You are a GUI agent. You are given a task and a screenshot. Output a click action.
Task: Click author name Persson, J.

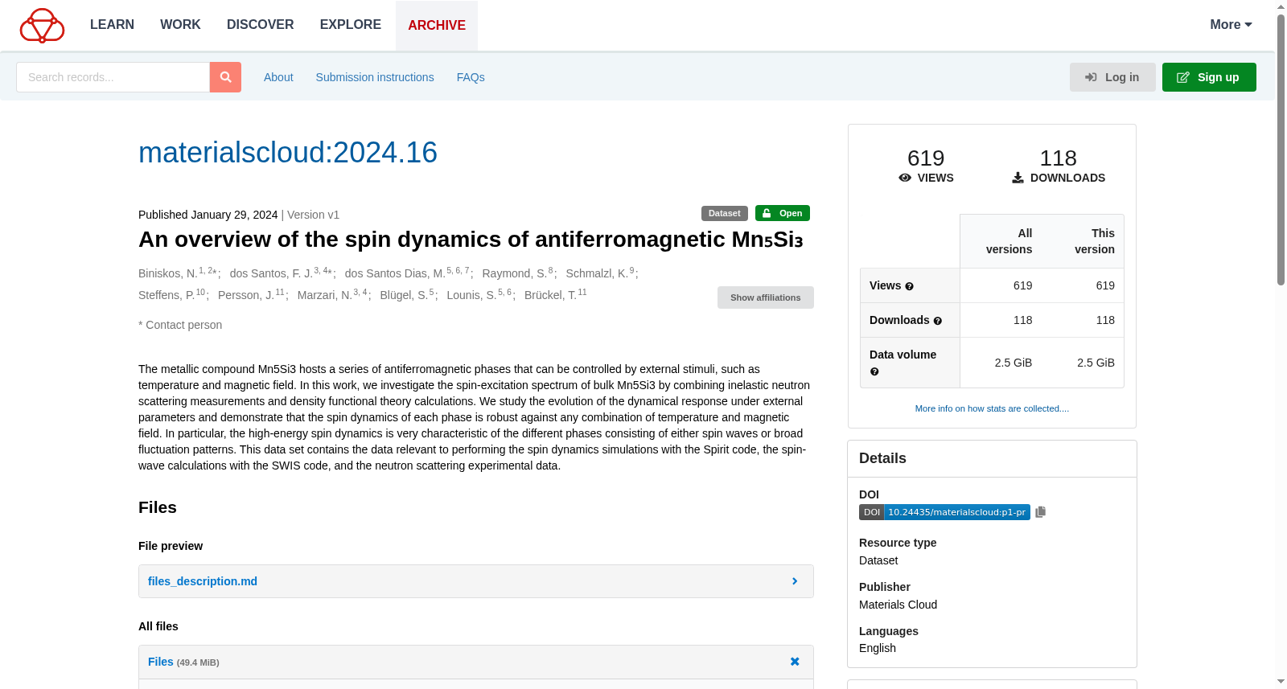[246, 295]
